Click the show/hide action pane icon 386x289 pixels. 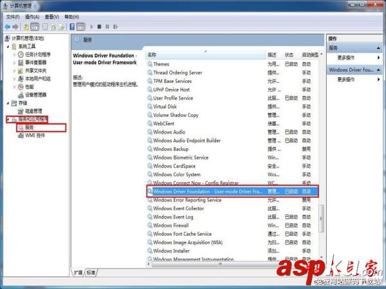pos(80,26)
